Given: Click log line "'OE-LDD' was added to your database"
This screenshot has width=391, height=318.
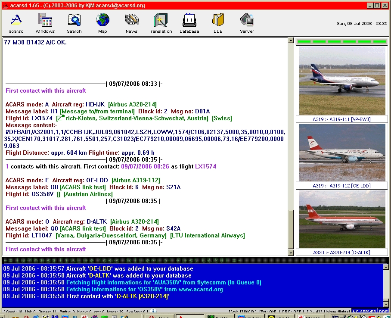Looking at the screenshot, I should click(98, 268).
